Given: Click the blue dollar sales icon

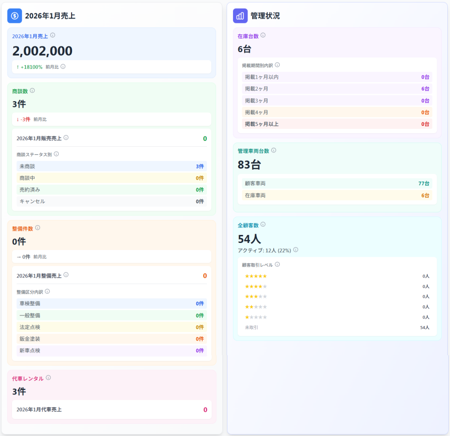Looking at the screenshot, I should point(15,16).
